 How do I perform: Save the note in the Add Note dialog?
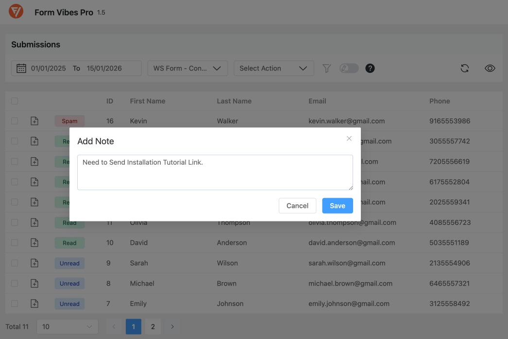[x=337, y=205]
